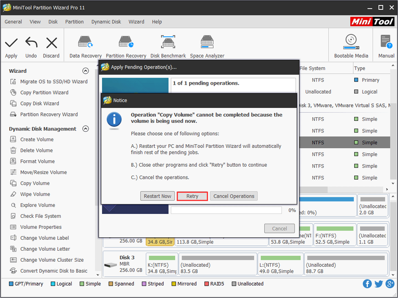
Task: Open the Dynamic Disk menu
Action: pos(106,22)
